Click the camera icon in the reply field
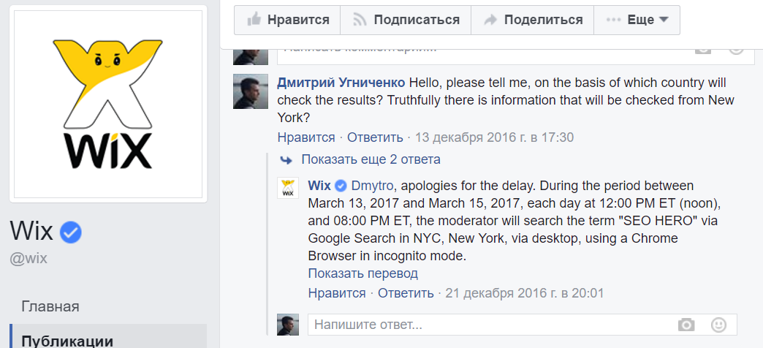Image resolution: width=763 pixels, height=348 pixels. tap(686, 325)
